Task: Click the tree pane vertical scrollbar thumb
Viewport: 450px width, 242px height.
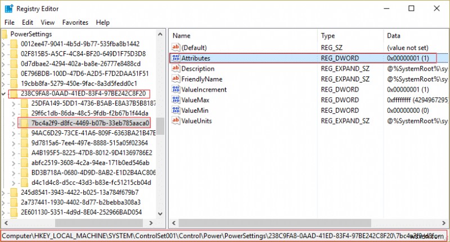Action: pos(160,126)
